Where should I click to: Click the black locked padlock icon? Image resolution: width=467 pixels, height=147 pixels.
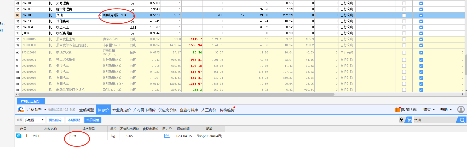point(401,120)
